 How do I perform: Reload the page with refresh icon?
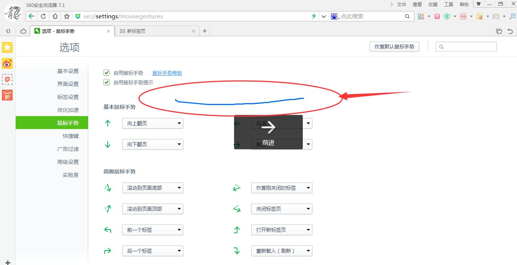click(43, 16)
